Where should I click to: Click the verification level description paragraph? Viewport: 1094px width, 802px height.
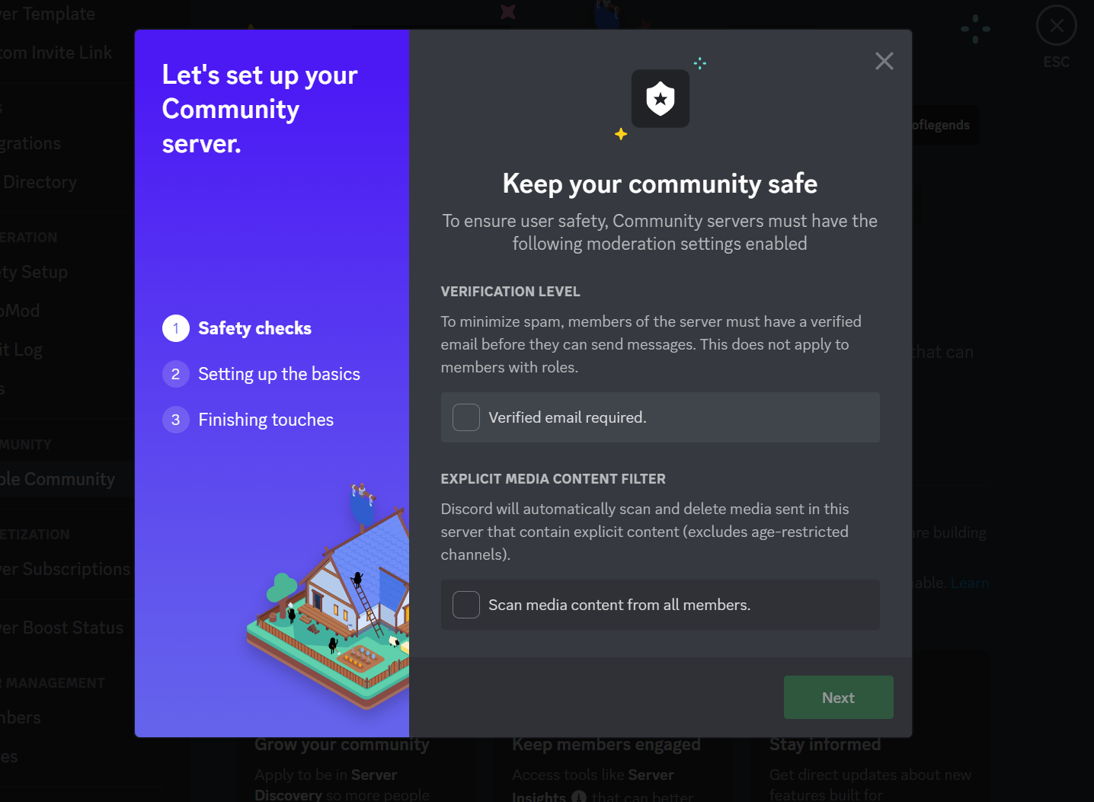click(651, 344)
